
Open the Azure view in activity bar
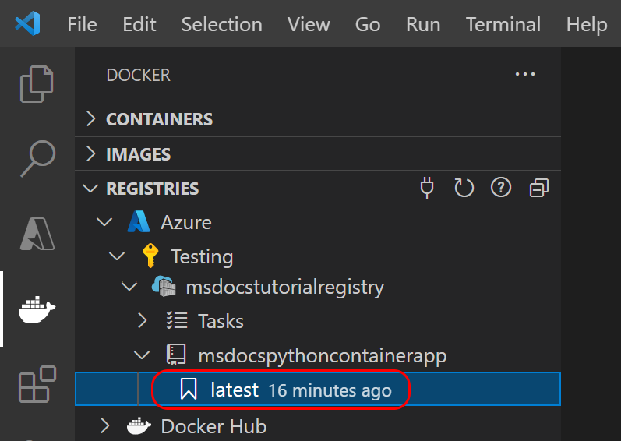[x=37, y=234]
